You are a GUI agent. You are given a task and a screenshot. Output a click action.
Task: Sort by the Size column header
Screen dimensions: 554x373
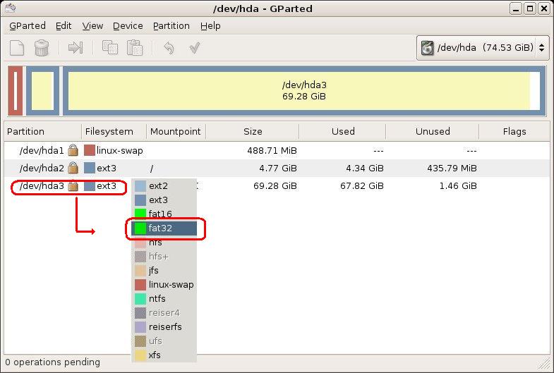point(252,131)
